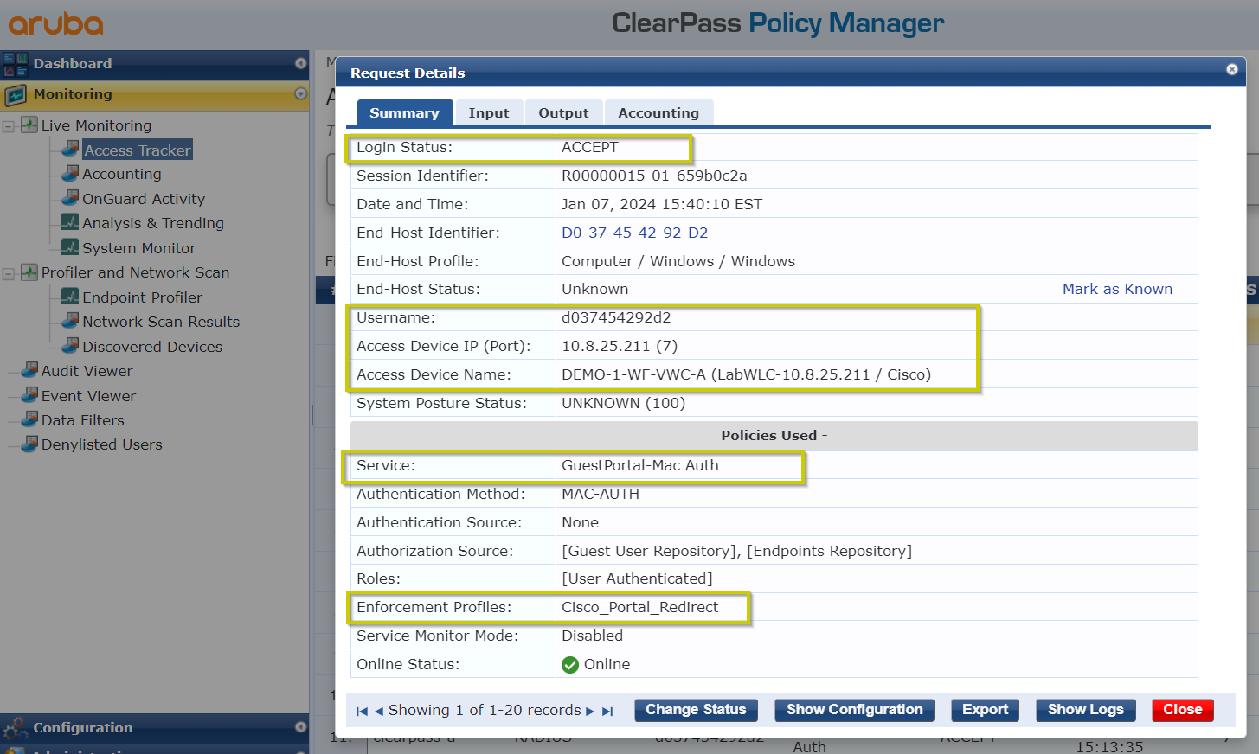Click the Event Viewer icon

click(29, 395)
